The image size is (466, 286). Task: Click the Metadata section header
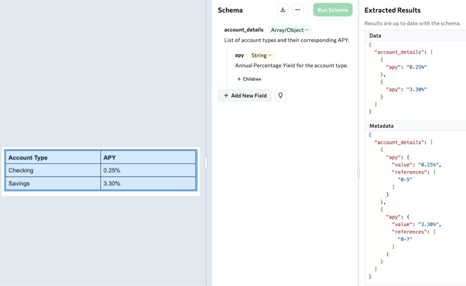click(381, 125)
